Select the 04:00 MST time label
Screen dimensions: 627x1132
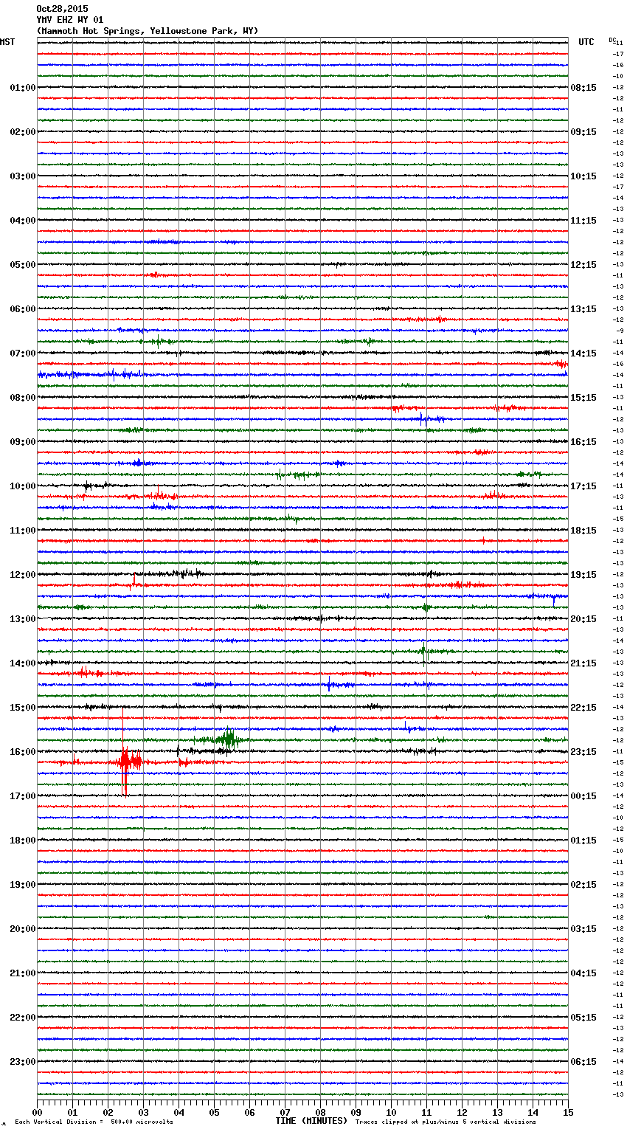tap(23, 221)
